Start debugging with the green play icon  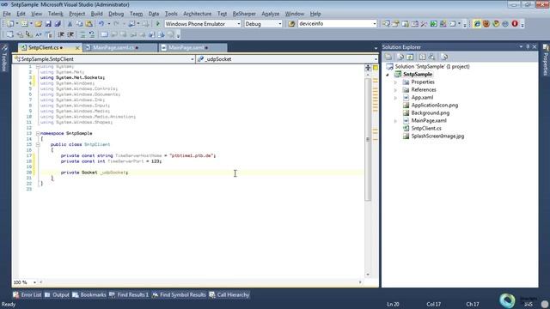[x=158, y=24]
